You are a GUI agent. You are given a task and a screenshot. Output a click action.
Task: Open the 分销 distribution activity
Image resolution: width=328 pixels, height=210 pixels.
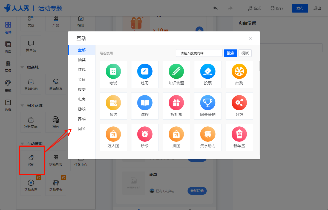click(239, 103)
